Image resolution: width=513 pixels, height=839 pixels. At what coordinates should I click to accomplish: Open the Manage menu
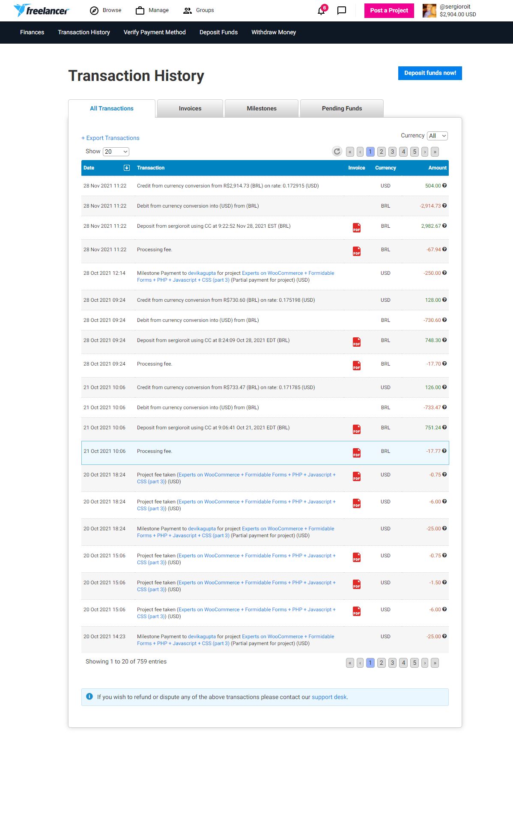pos(152,10)
